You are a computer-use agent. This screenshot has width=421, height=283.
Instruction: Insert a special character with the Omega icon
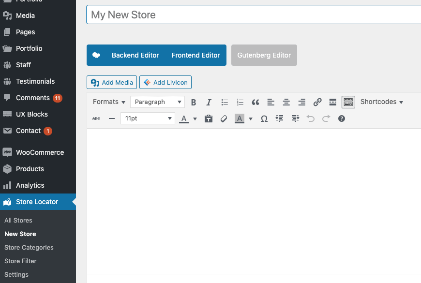(264, 119)
